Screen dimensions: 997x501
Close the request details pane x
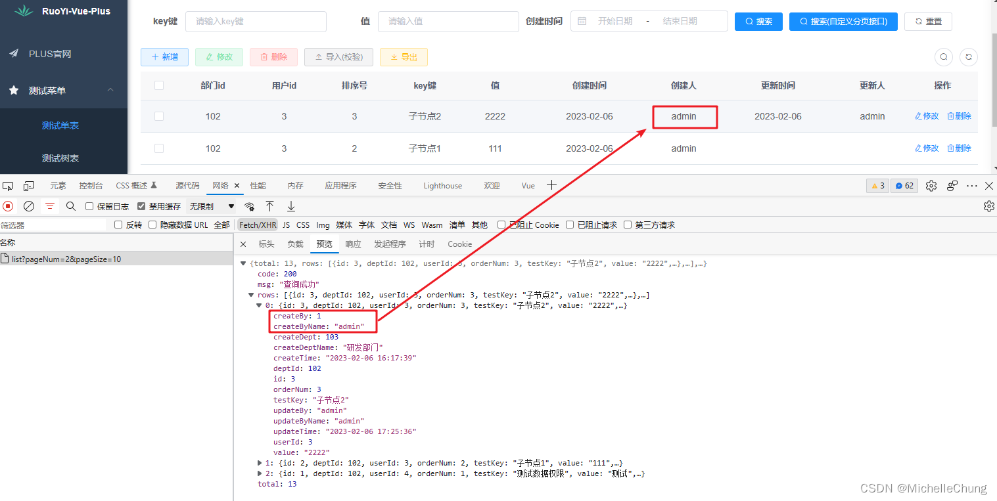[x=243, y=244]
